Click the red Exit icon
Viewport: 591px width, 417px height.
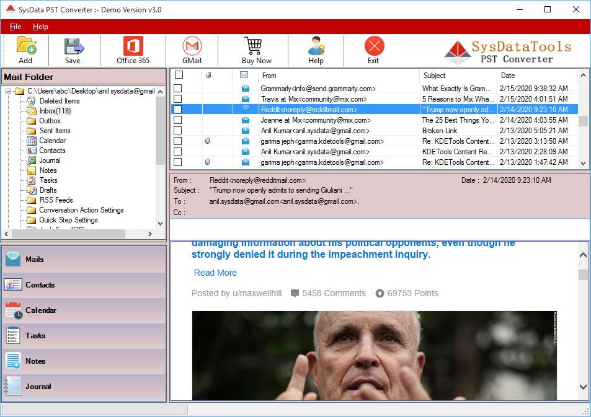pyautogui.click(x=375, y=46)
